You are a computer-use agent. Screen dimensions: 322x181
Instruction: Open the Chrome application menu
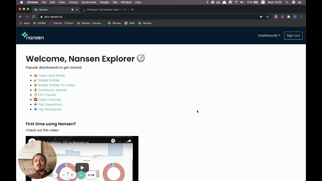(x=32, y=2)
